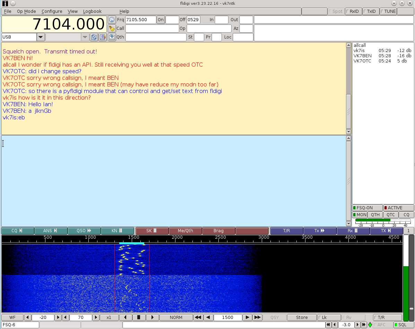Click the CQ macro button
This screenshot has height=329, width=415.
[x=18, y=231]
